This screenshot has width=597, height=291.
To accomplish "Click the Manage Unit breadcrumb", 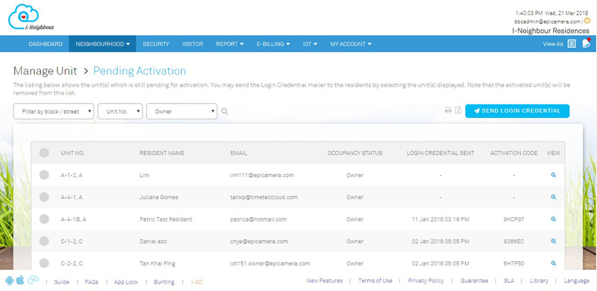I will (x=45, y=71).
